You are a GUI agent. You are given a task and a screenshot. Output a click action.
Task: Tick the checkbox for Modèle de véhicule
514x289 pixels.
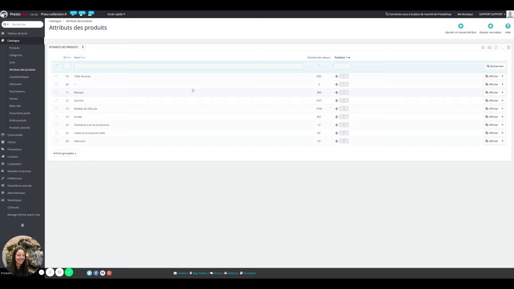(x=56, y=109)
